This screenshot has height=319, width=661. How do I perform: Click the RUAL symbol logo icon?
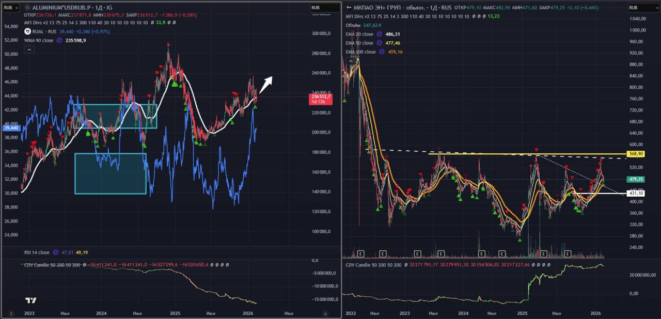[x=27, y=31]
